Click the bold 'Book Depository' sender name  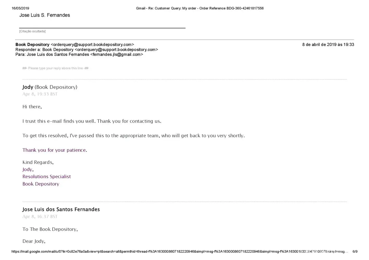[32, 44]
